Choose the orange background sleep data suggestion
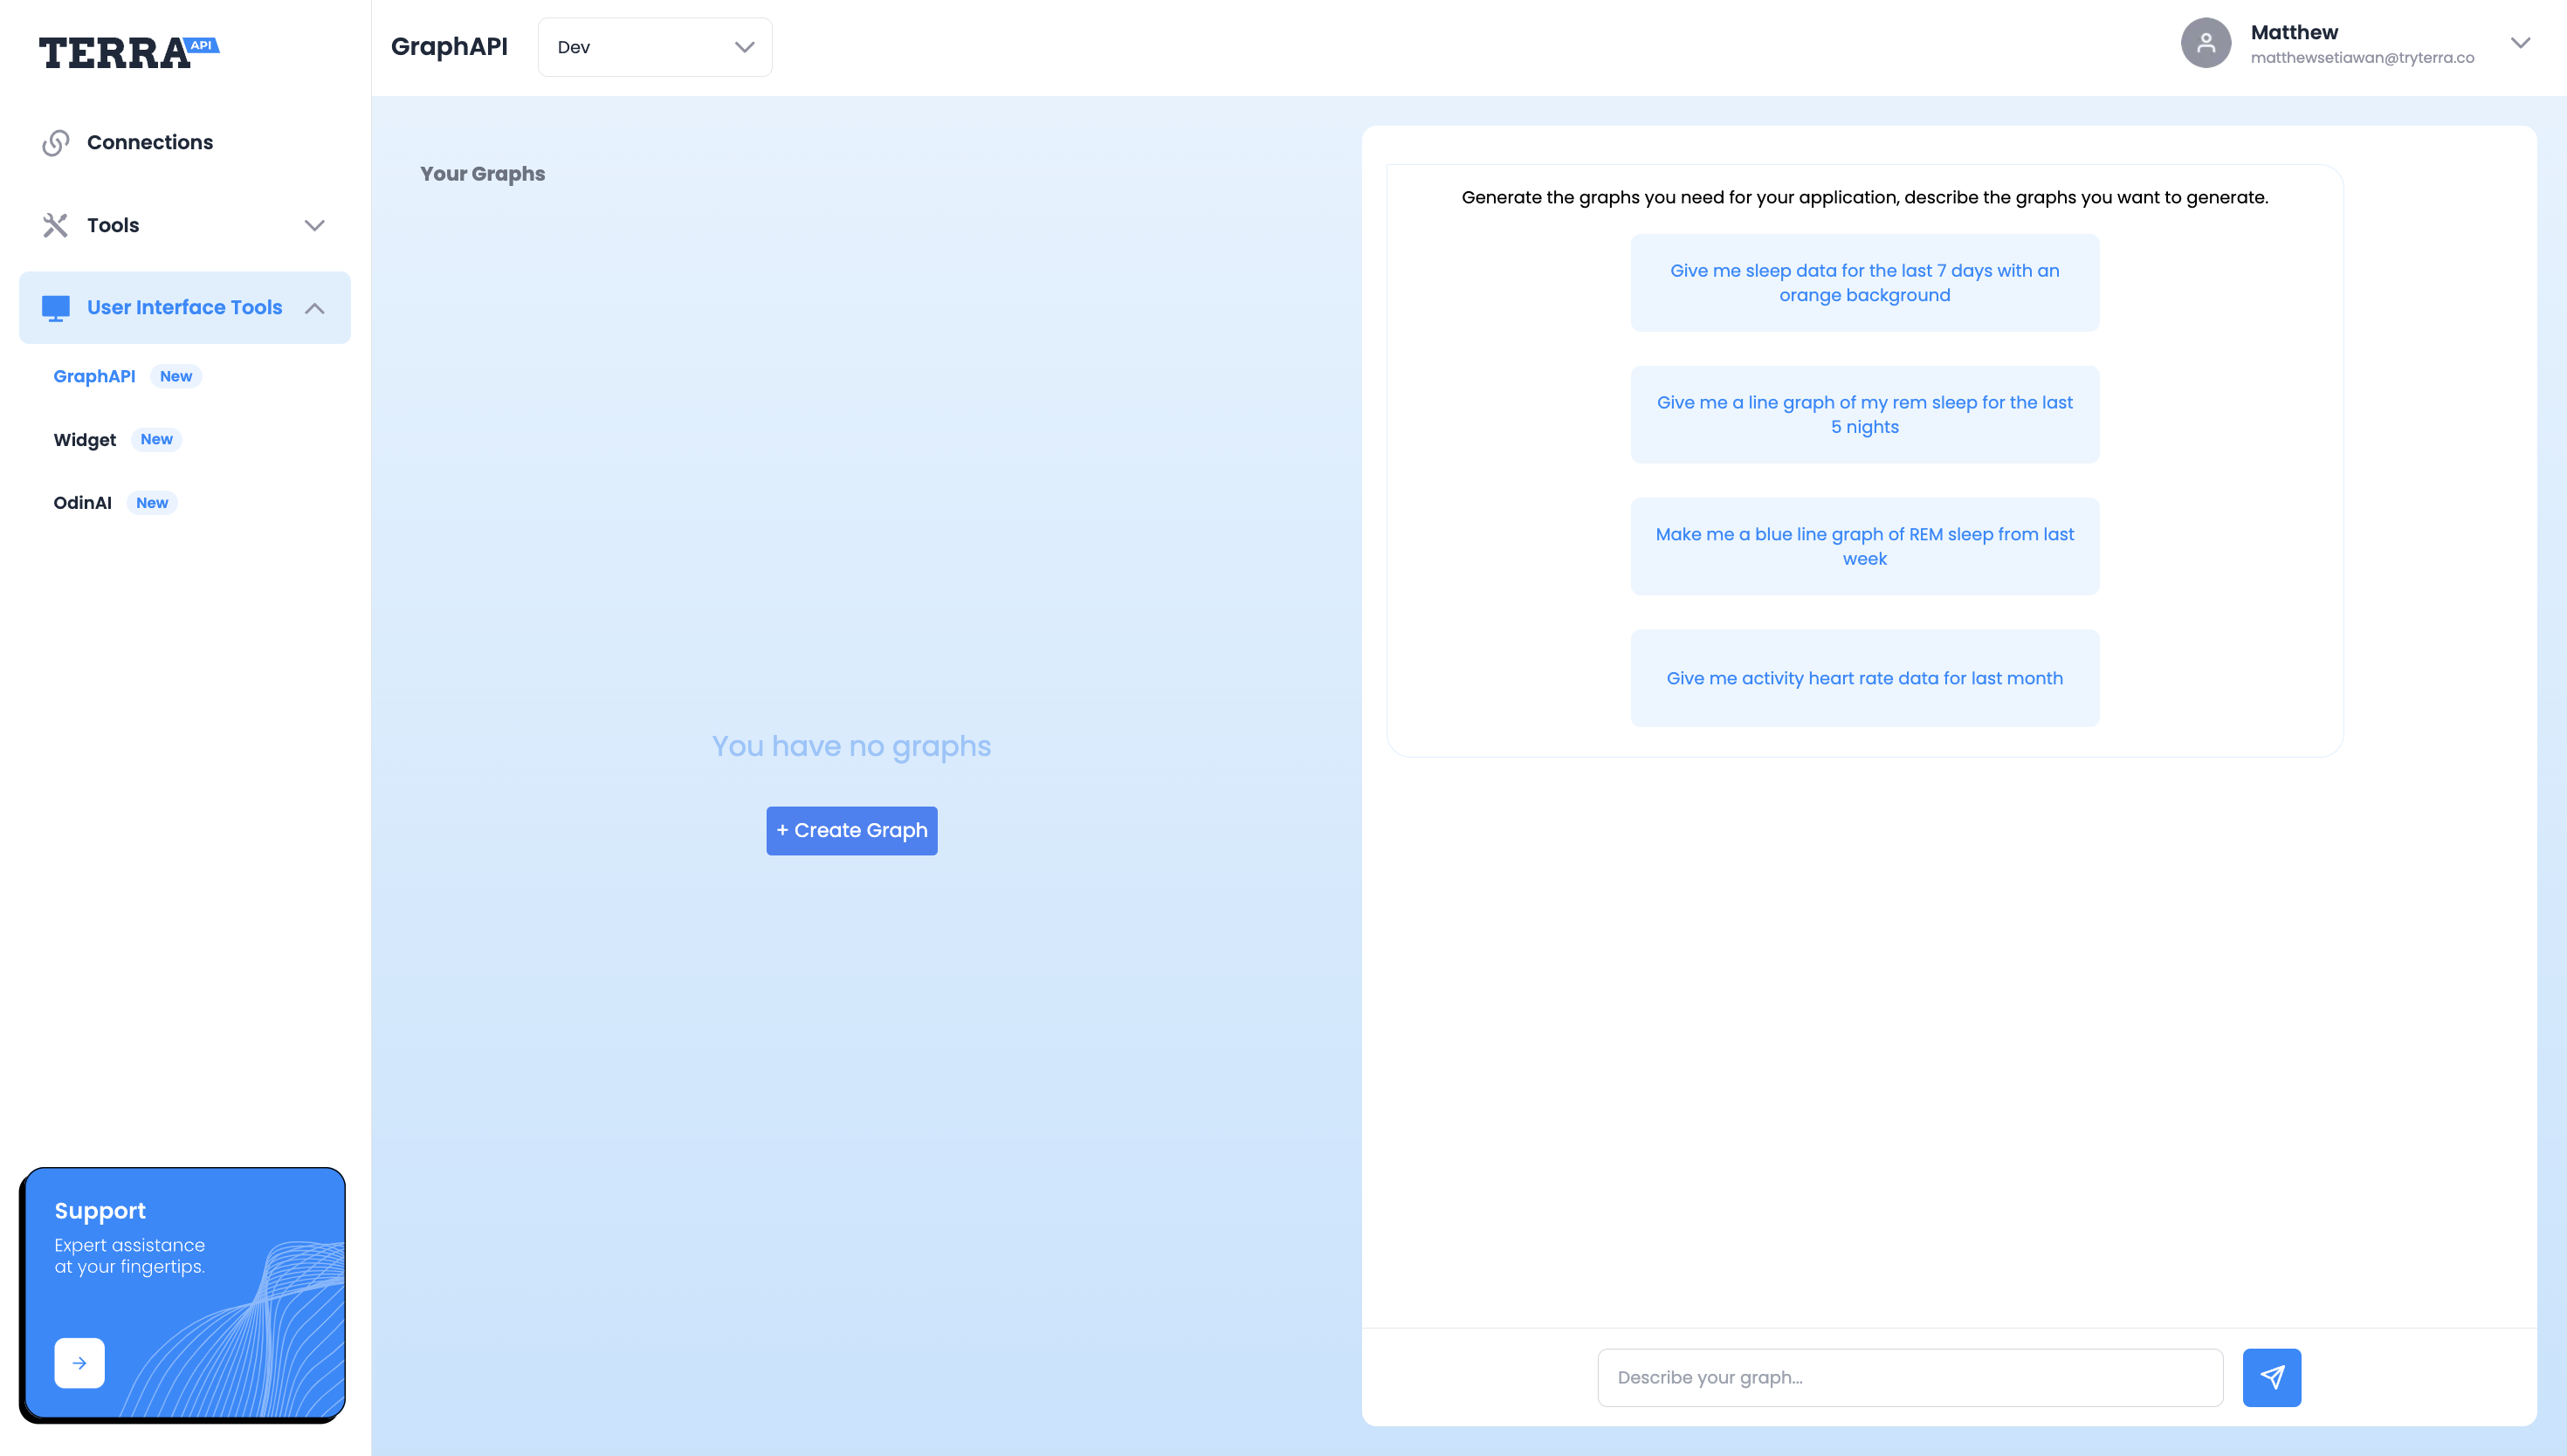The width and height of the screenshot is (2567, 1456). [x=1864, y=283]
